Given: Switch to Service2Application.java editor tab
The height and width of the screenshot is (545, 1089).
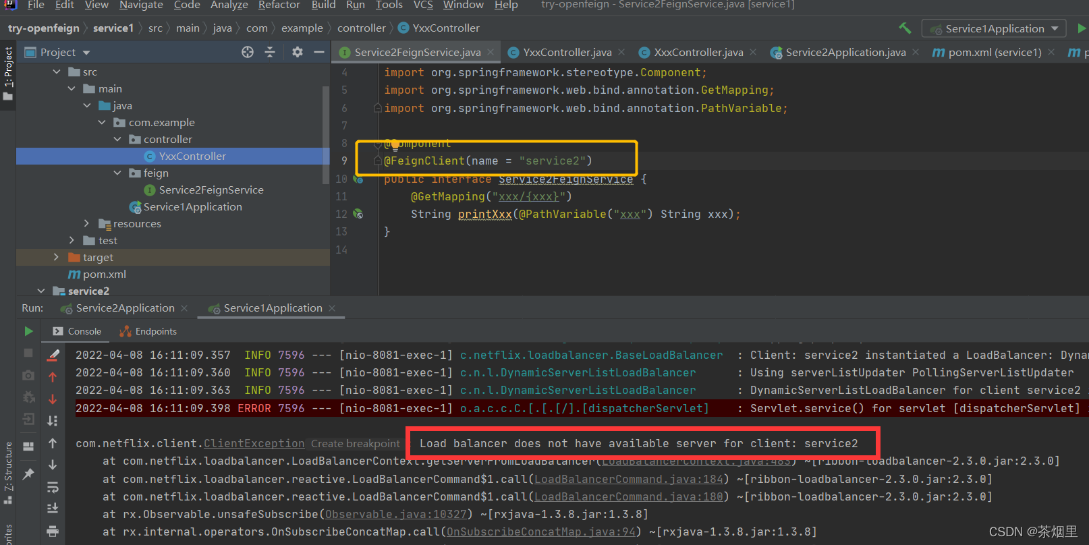Looking at the screenshot, I should pos(845,52).
